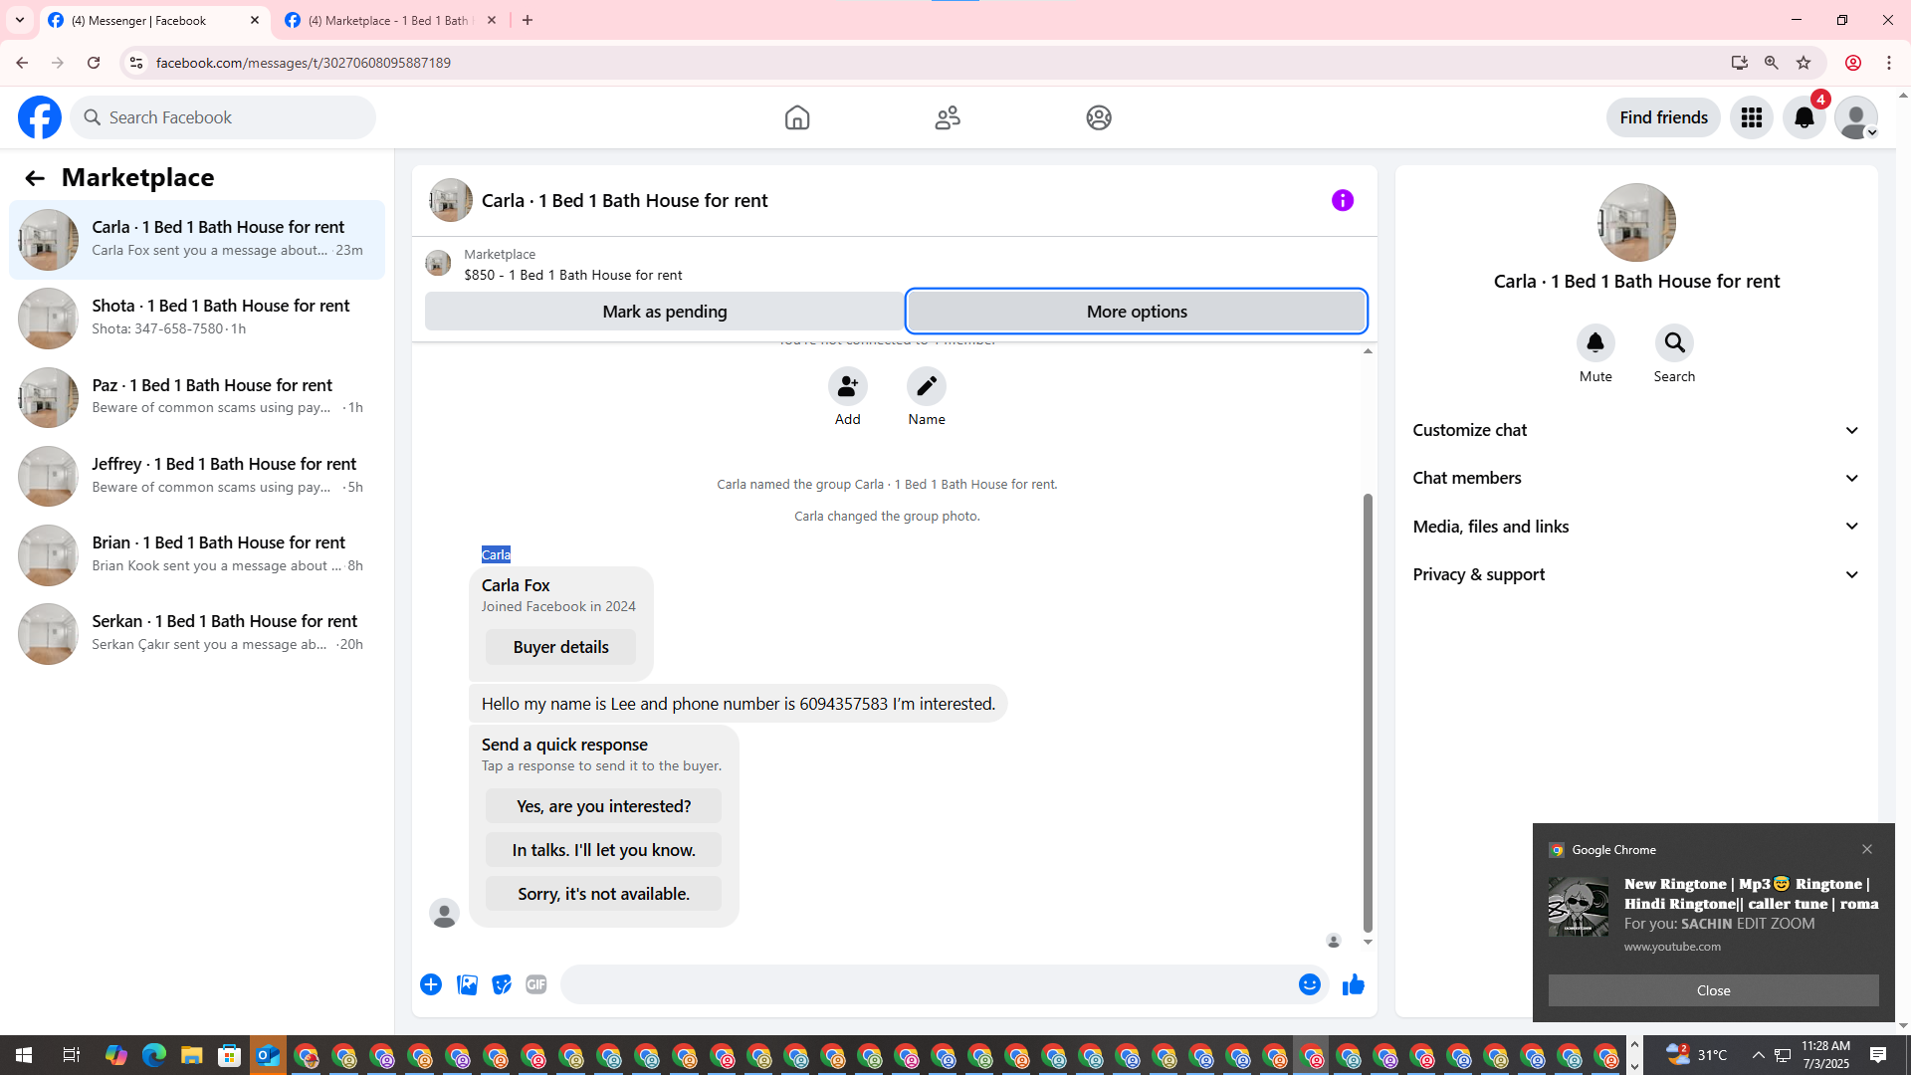Click the Add member icon
1911x1075 pixels.
click(847, 386)
